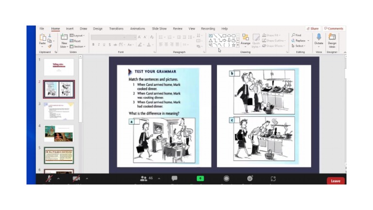Start Dictate with the microphone icon
This screenshot has height=210, width=373.
click(319, 38)
